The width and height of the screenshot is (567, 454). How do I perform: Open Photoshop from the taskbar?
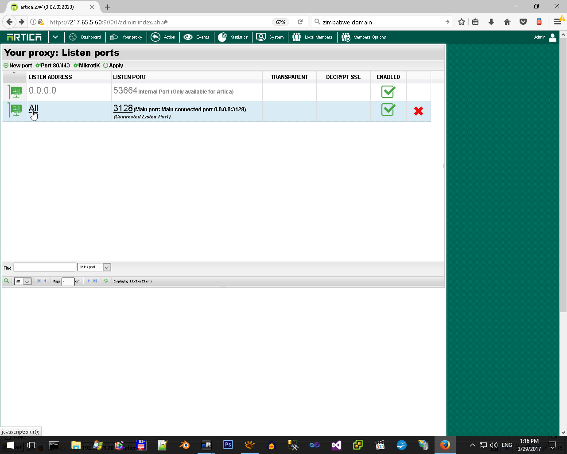pos(228,445)
